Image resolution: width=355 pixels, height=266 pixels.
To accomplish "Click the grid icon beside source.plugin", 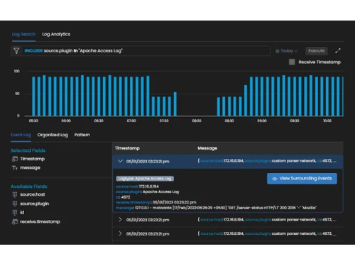I will (x=15, y=204).
